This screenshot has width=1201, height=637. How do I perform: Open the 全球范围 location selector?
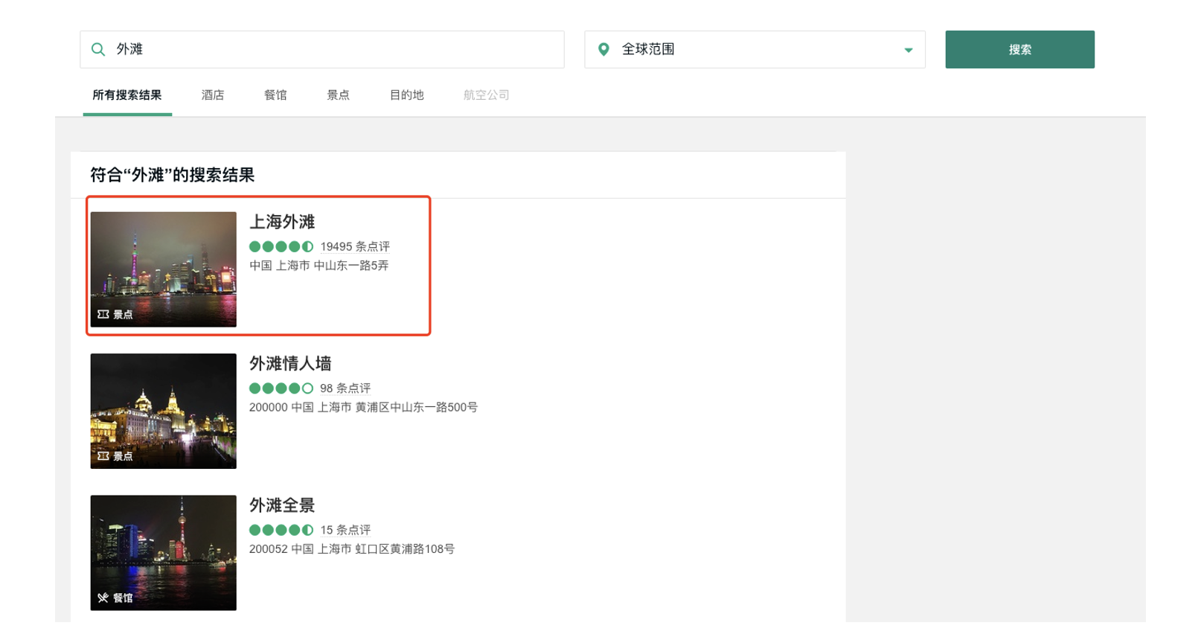pos(754,49)
